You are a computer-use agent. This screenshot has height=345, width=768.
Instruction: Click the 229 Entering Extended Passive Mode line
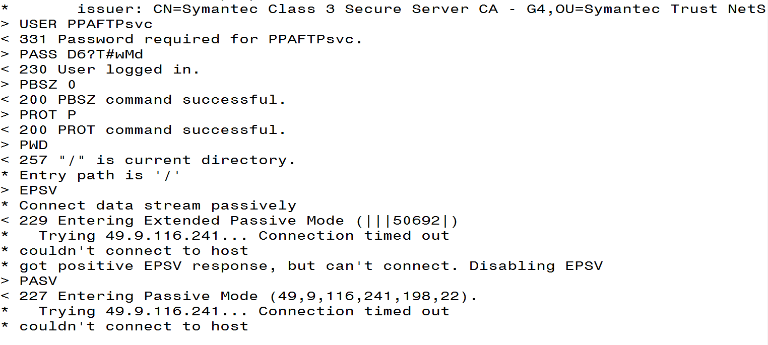click(x=230, y=221)
